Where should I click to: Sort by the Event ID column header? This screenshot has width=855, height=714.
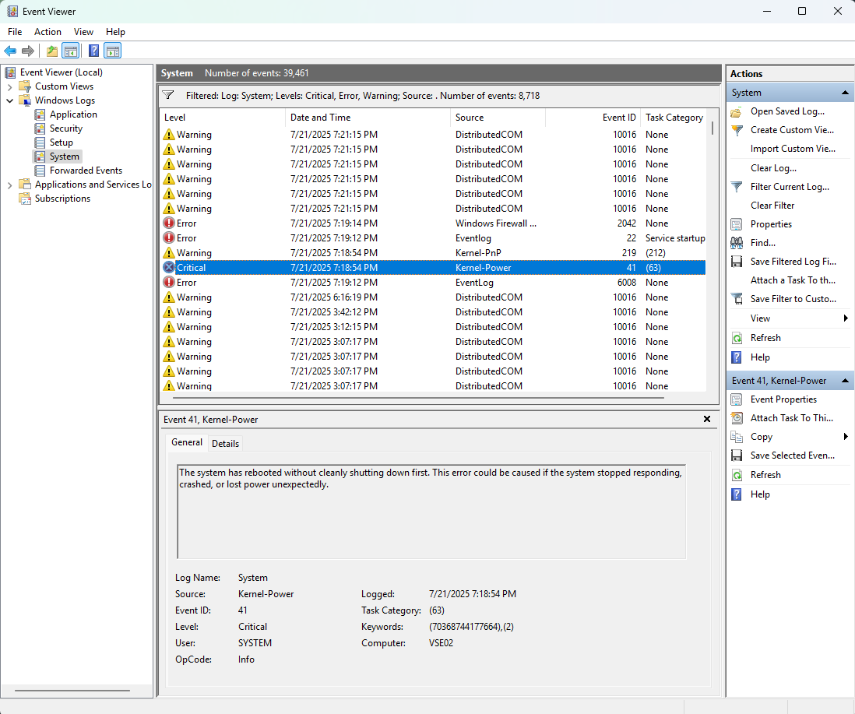pyautogui.click(x=593, y=118)
